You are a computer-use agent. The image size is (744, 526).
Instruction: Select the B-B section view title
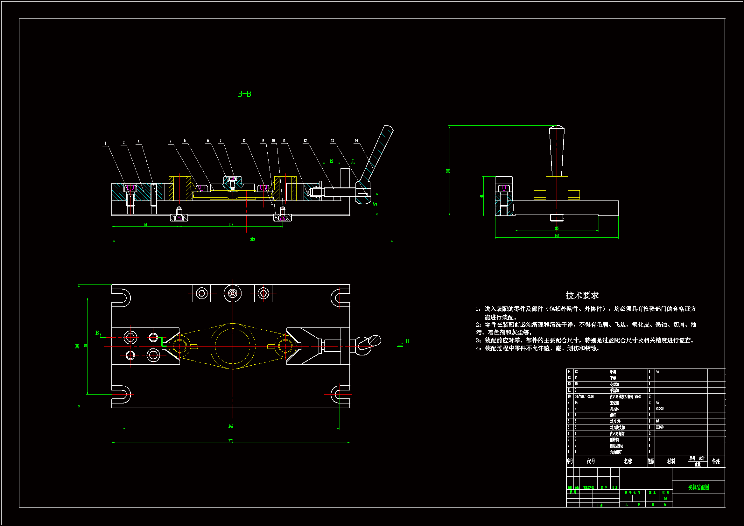coord(244,94)
